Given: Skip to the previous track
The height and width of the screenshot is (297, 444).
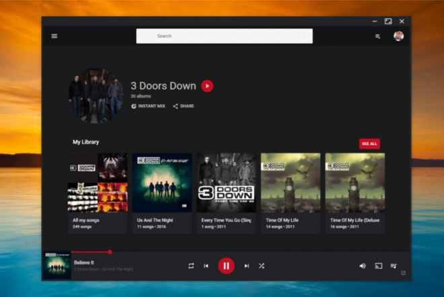Looking at the screenshot, I should point(206,266).
